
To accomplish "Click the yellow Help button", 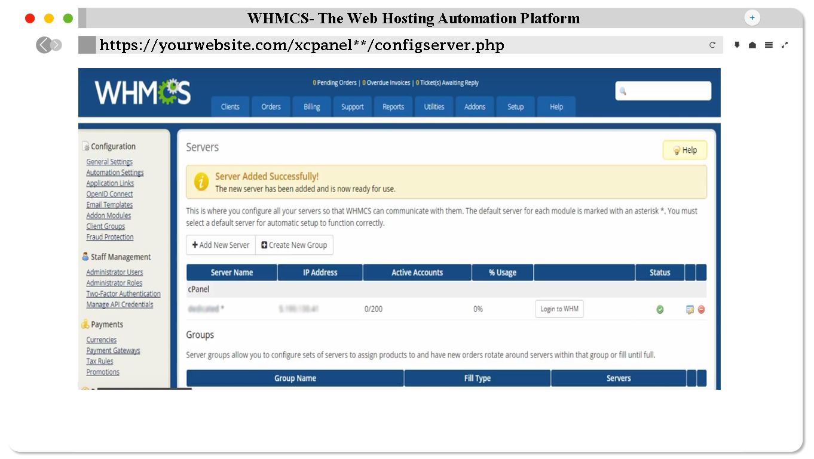I will (685, 150).
